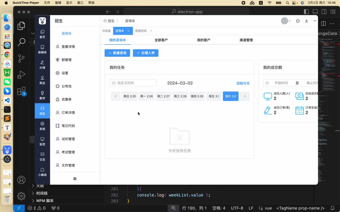
Task: Collapse submenu with the hamburger icon
Action: pyautogui.click(x=75, y=179)
